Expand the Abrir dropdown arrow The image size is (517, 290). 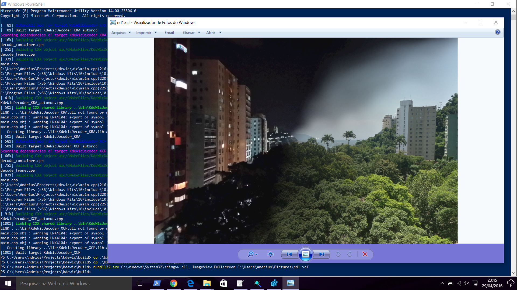tap(220, 32)
